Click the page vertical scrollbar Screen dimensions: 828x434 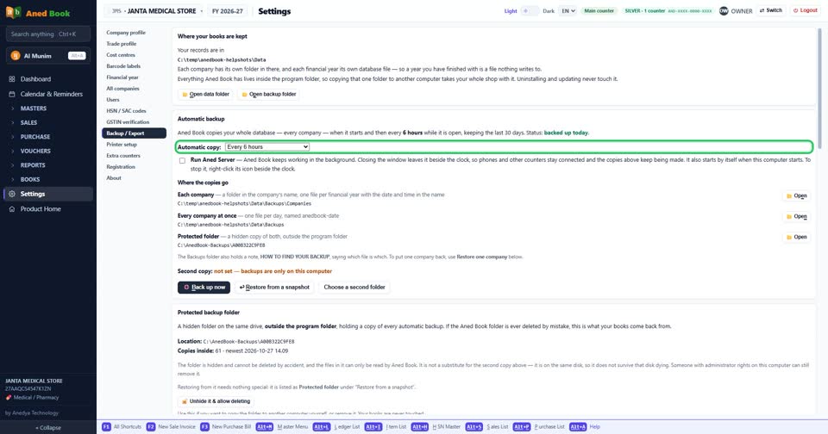tap(819, 88)
